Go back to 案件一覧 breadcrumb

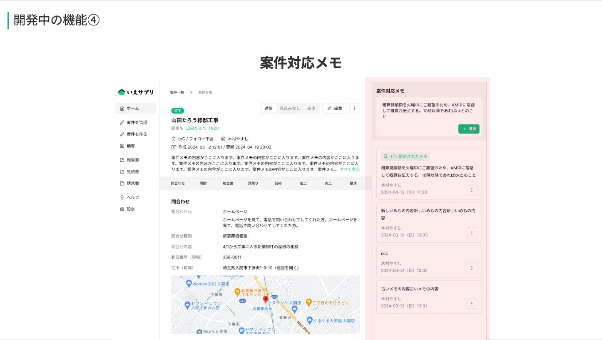coord(177,92)
